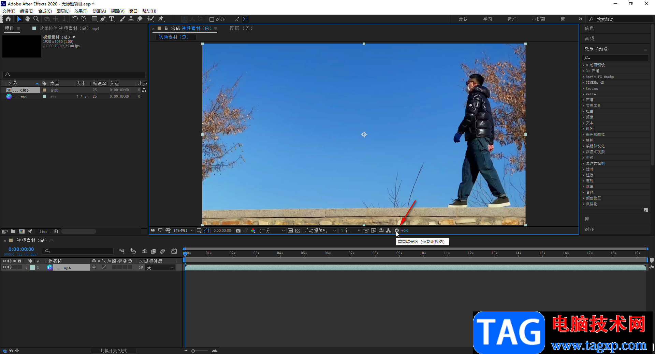The height and width of the screenshot is (354, 655).
Task: Toggle the snapping 对齐 checkbox
Action: click(212, 19)
